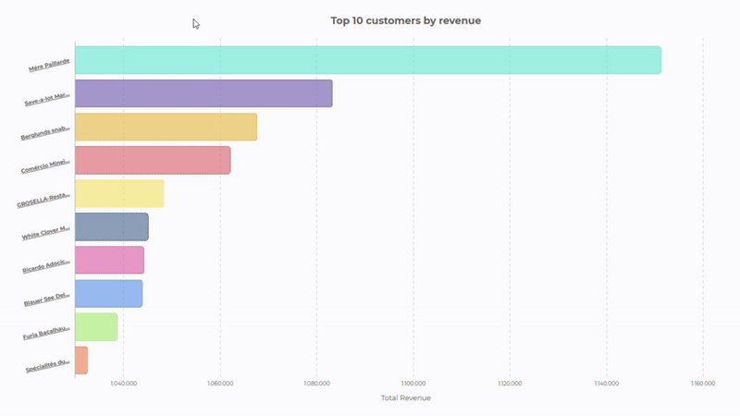Click the Total Revenue axis title
Screen dimensions: 740x416
(x=405, y=398)
